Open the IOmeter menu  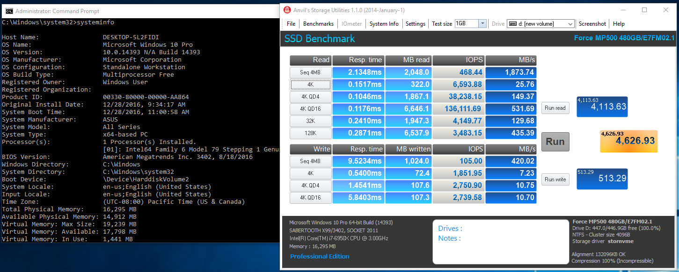point(351,24)
